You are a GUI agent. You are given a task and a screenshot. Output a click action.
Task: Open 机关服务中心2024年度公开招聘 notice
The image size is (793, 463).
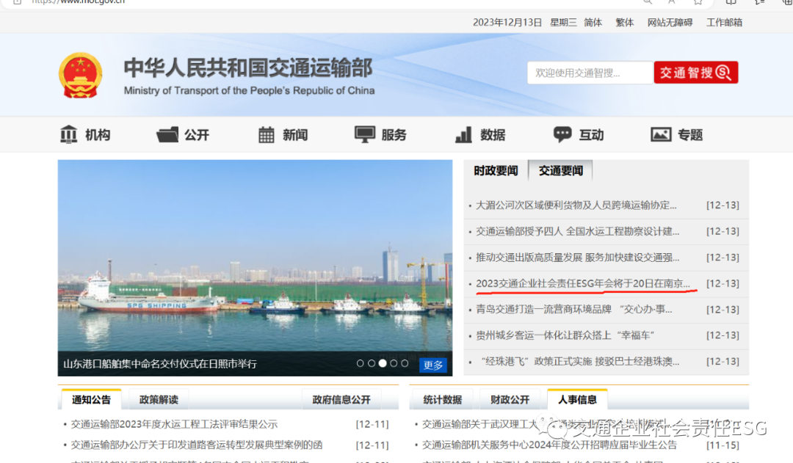549,445
